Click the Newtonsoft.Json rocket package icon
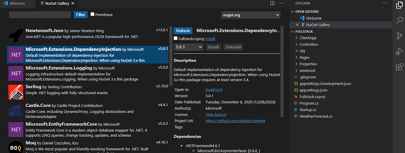 16,34
